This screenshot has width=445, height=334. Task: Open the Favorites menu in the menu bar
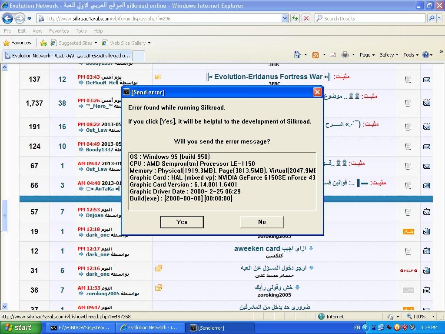click(59, 31)
